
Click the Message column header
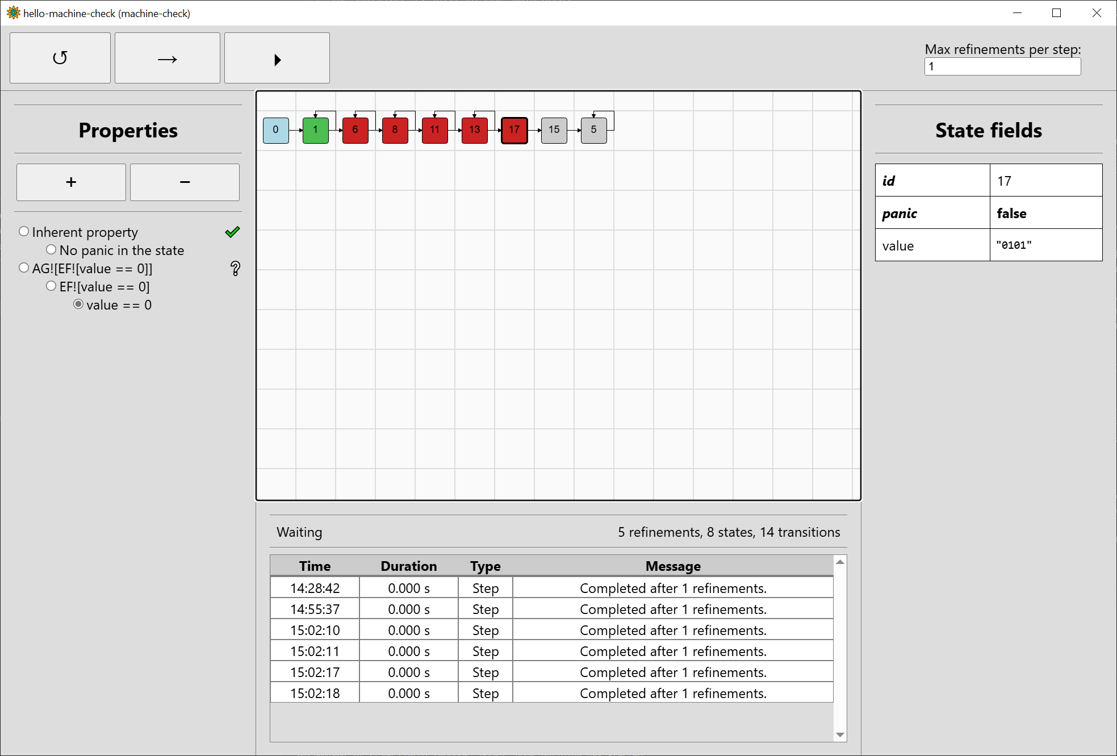673,566
